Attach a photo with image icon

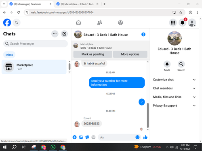(x=81, y=137)
